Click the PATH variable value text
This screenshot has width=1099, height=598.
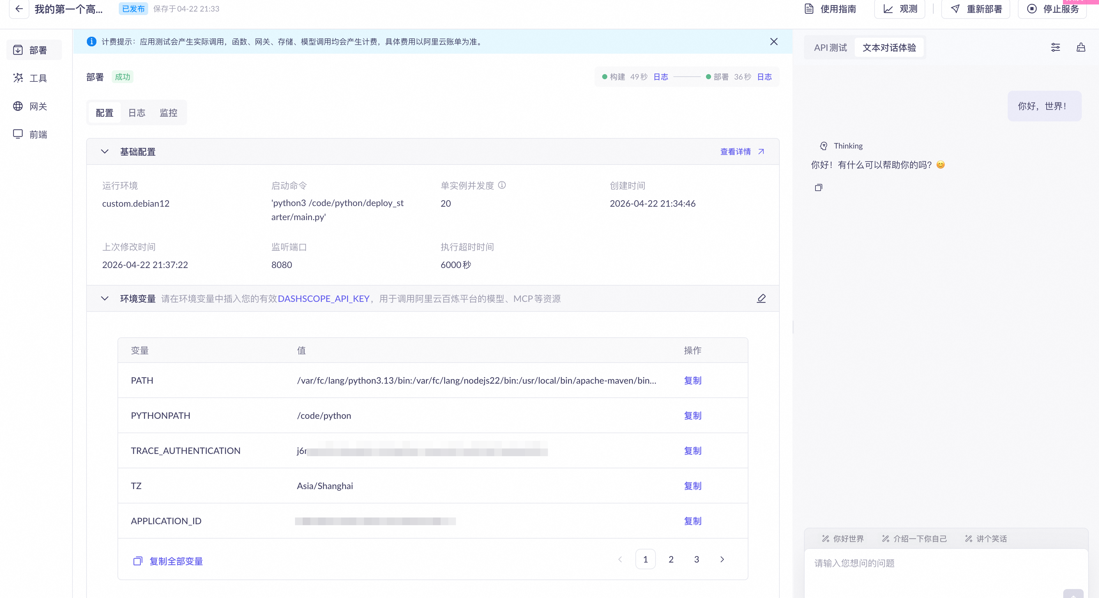point(477,380)
